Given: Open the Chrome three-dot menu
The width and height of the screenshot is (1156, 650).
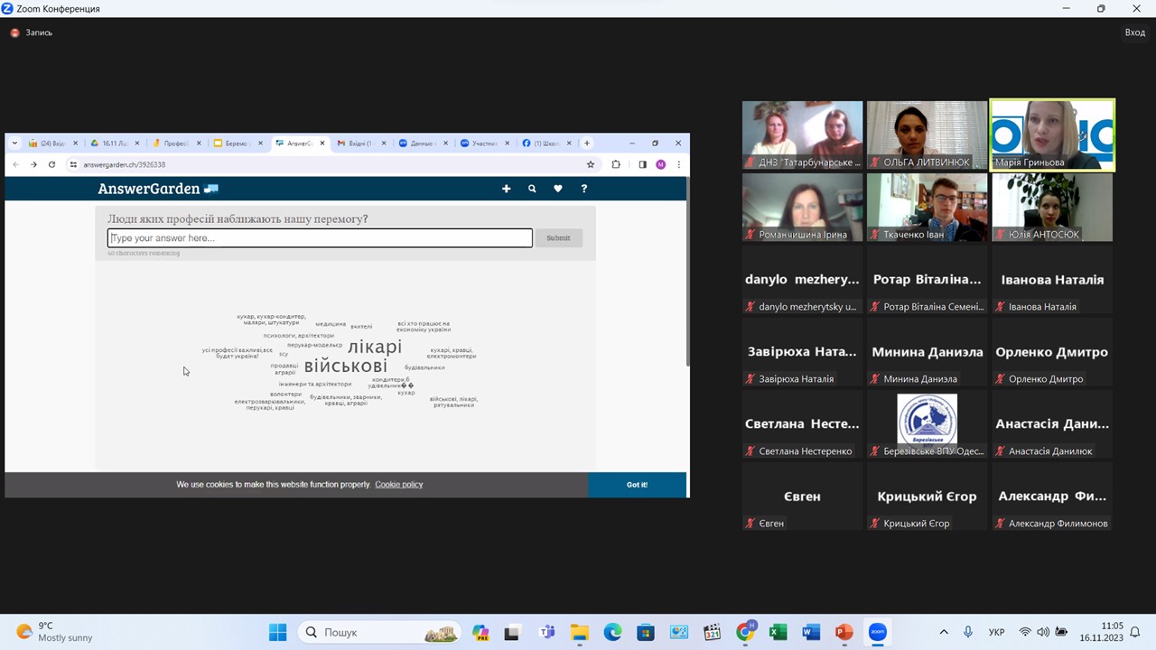Looking at the screenshot, I should (678, 164).
